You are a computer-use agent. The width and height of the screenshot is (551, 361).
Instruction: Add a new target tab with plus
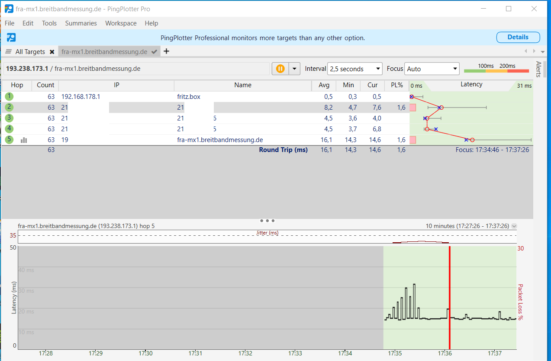click(x=166, y=51)
